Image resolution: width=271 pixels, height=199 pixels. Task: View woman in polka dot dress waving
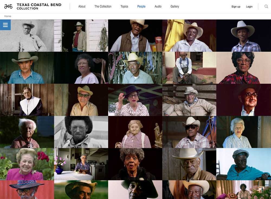135,100
